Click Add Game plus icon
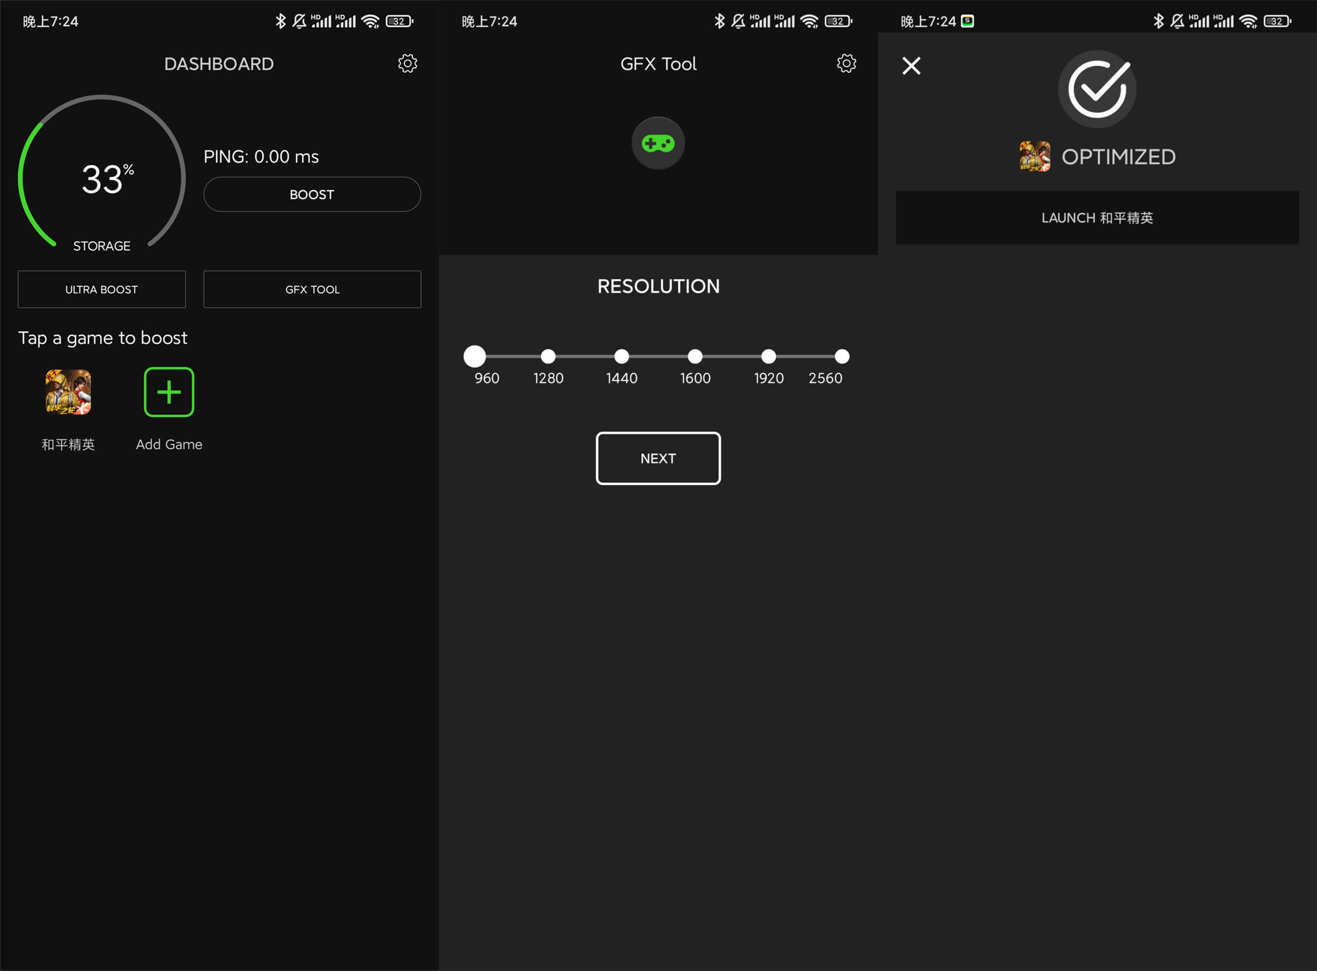The height and width of the screenshot is (971, 1317). pos(167,391)
